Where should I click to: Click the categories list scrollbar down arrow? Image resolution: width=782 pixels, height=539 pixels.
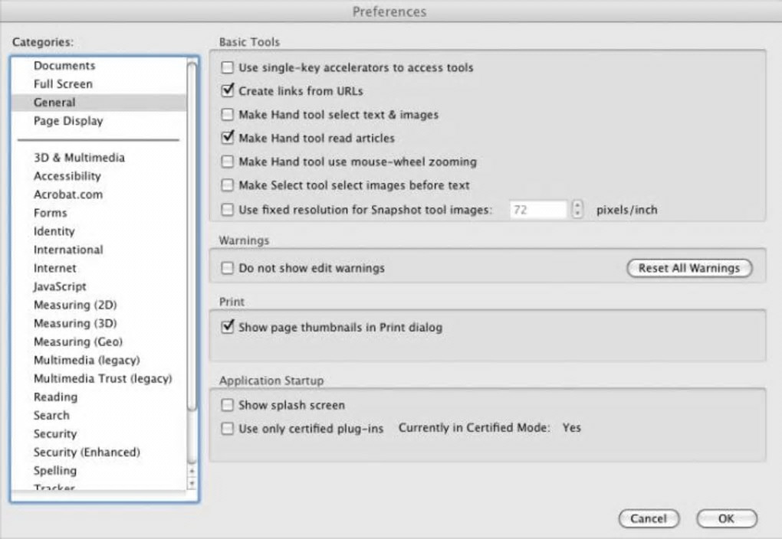pos(192,484)
